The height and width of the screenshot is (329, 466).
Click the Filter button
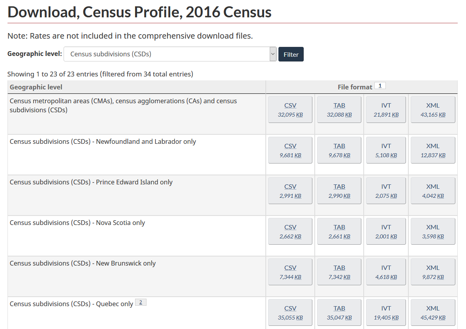point(291,54)
